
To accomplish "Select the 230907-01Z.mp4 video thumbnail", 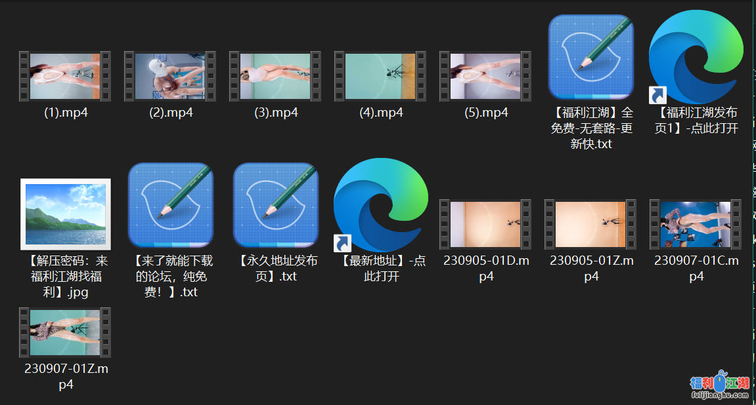I will coord(66,332).
